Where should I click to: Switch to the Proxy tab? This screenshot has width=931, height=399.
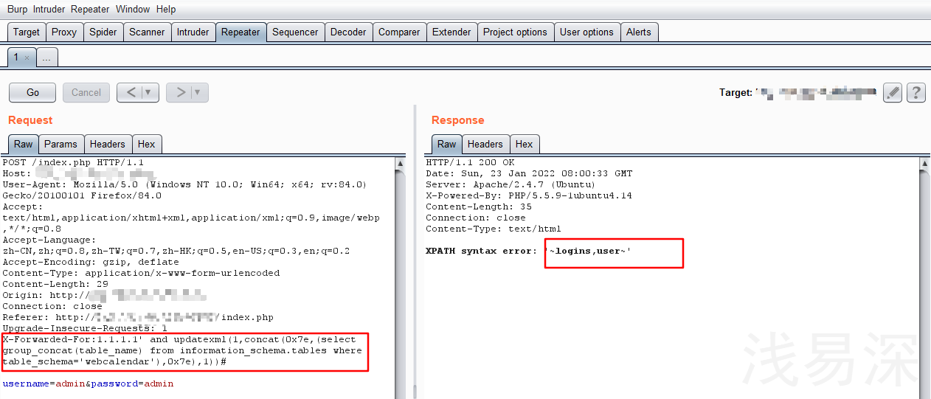point(64,32)
